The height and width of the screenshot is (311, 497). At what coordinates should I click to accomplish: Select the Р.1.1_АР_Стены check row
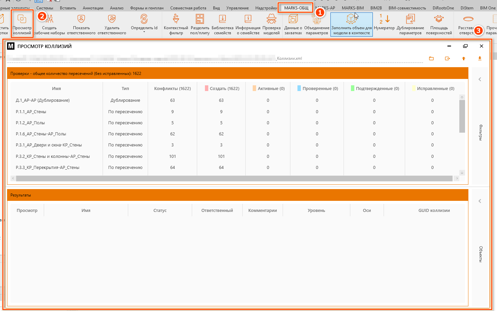[31, 112]
